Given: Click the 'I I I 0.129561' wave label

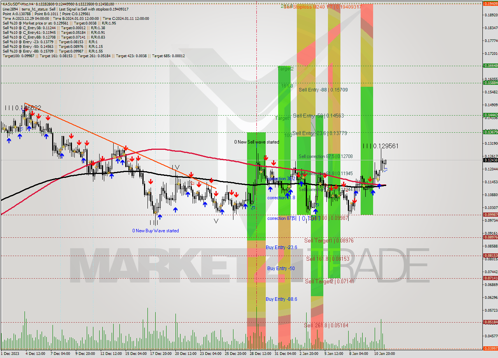Looking at the screenshot, I should coord(381,146).
